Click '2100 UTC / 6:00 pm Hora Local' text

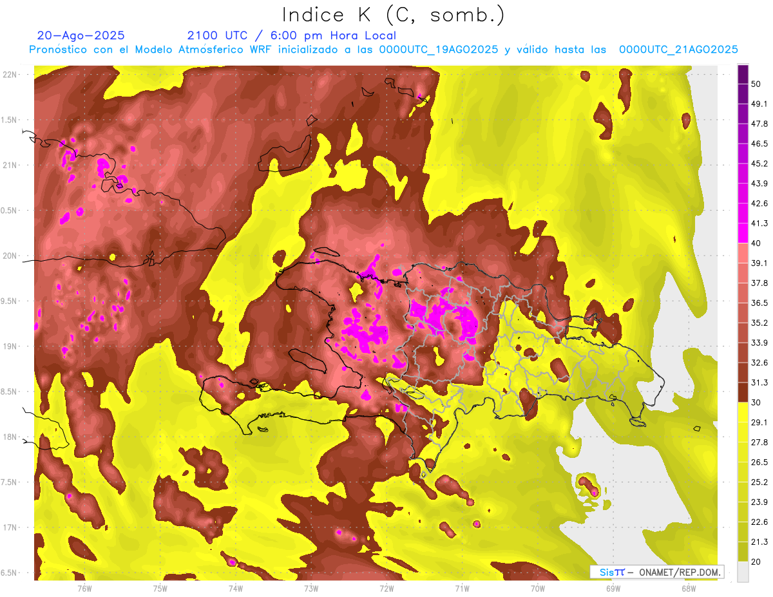(x=292, y=35)
